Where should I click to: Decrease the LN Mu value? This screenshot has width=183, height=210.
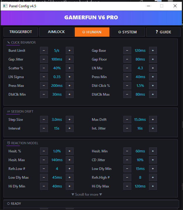tap(127, 68)
